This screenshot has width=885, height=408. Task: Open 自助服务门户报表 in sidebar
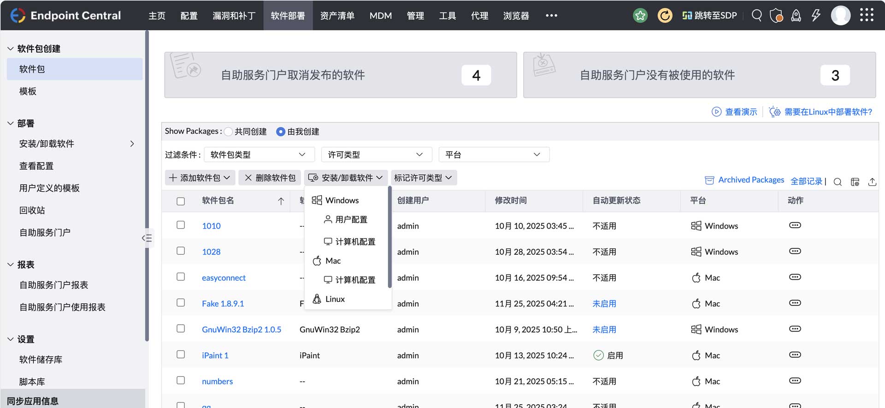tap(54, 285)
